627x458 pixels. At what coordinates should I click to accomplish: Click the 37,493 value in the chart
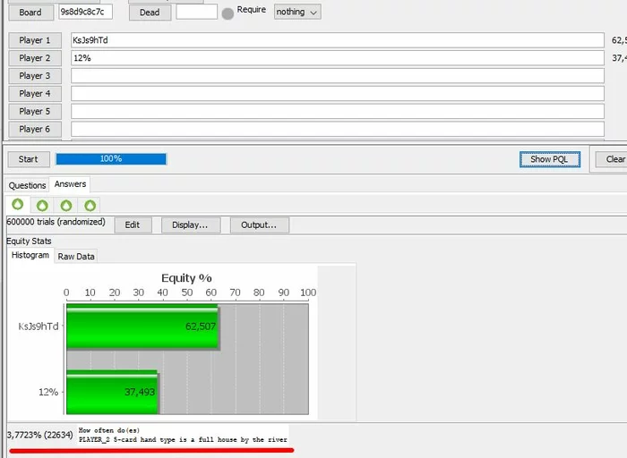(140, 392)
